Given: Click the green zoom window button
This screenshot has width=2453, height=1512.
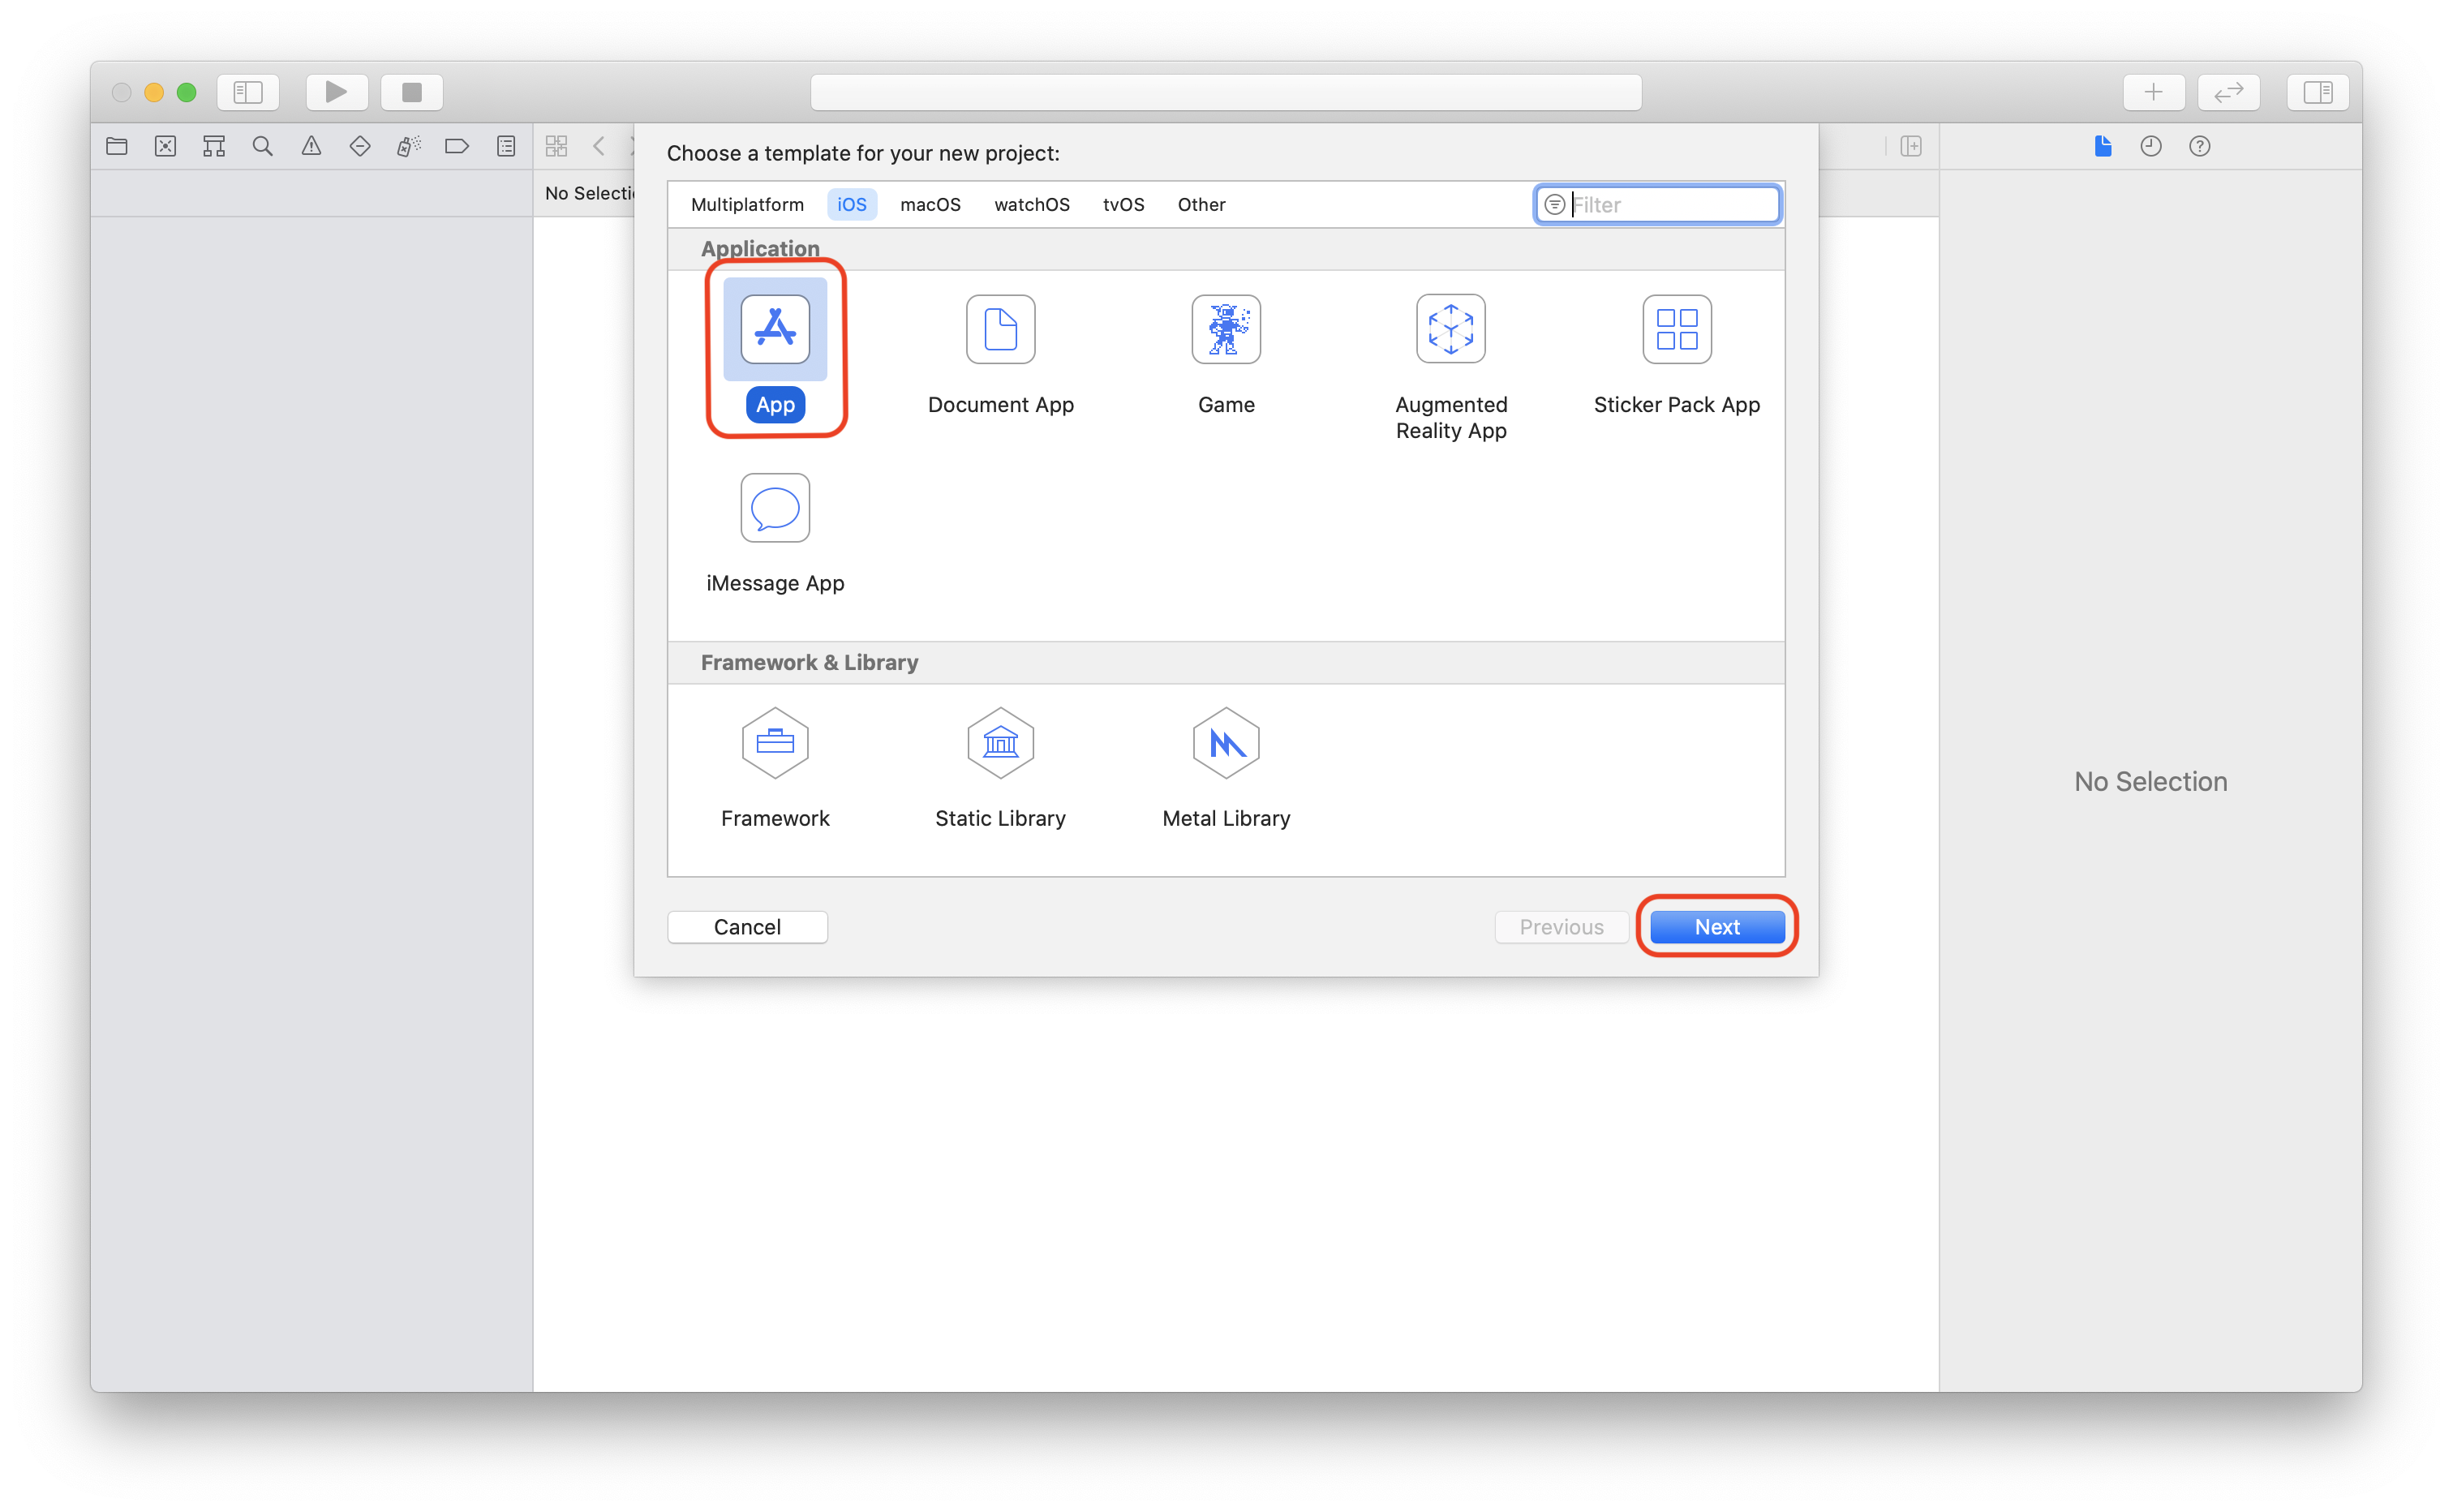Looking at the screenshot, I should [186, 92].
